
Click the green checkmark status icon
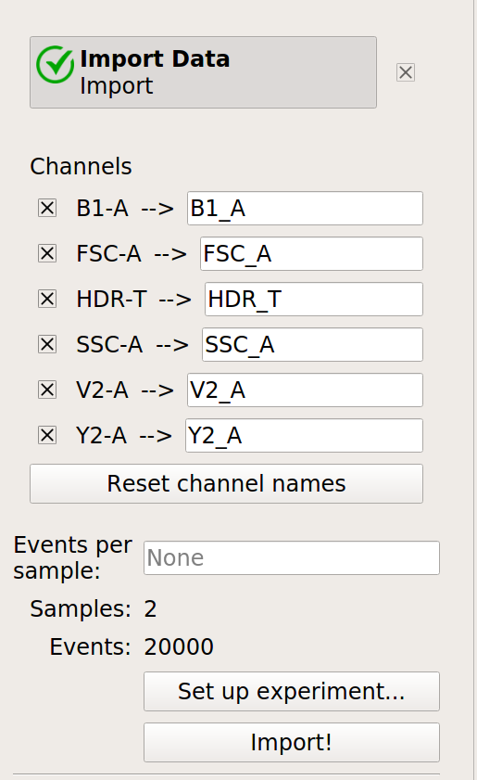tap(55, 65)
